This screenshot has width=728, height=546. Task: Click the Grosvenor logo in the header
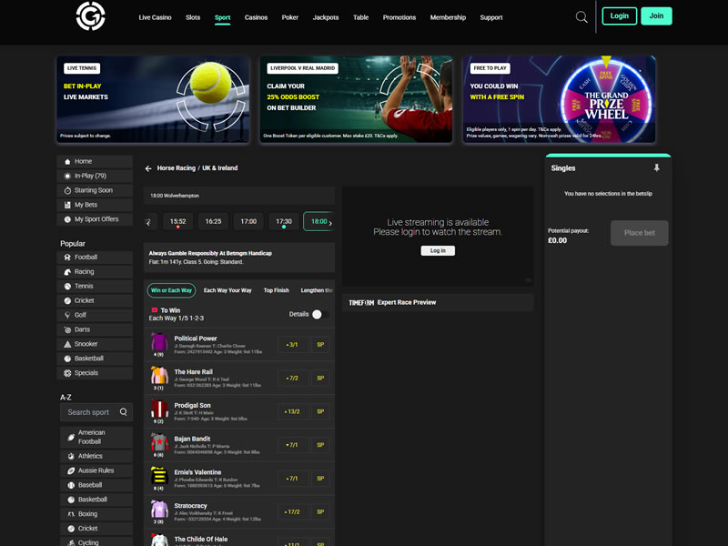click(90, 16)
